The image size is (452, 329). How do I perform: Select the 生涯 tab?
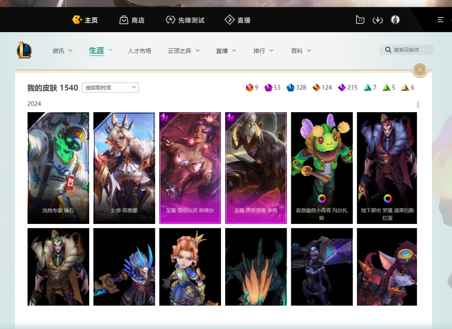[x=97, y=51]
